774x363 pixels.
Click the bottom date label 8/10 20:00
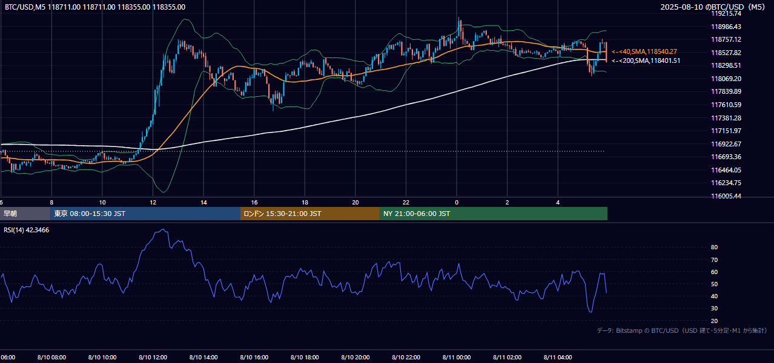point(355,358)
